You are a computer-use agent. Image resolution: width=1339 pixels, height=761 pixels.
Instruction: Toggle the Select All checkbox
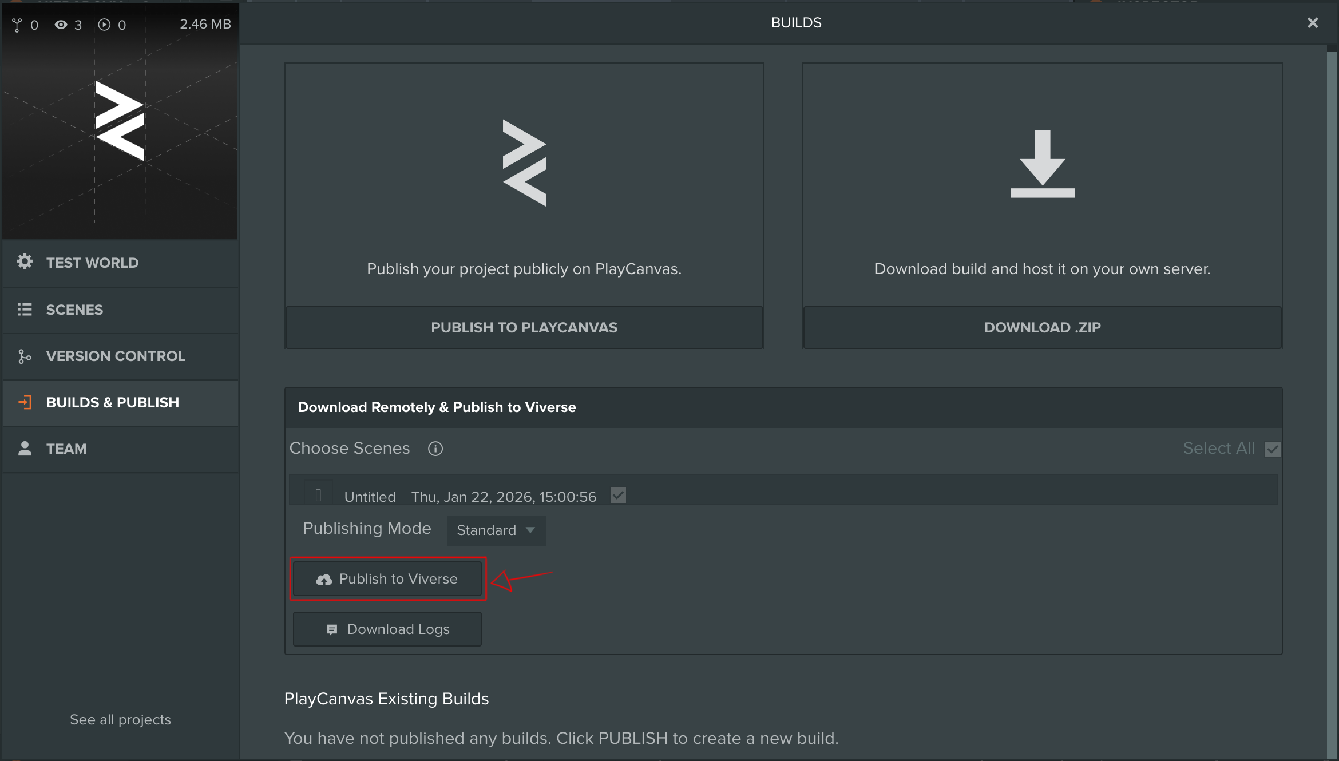1273,449
